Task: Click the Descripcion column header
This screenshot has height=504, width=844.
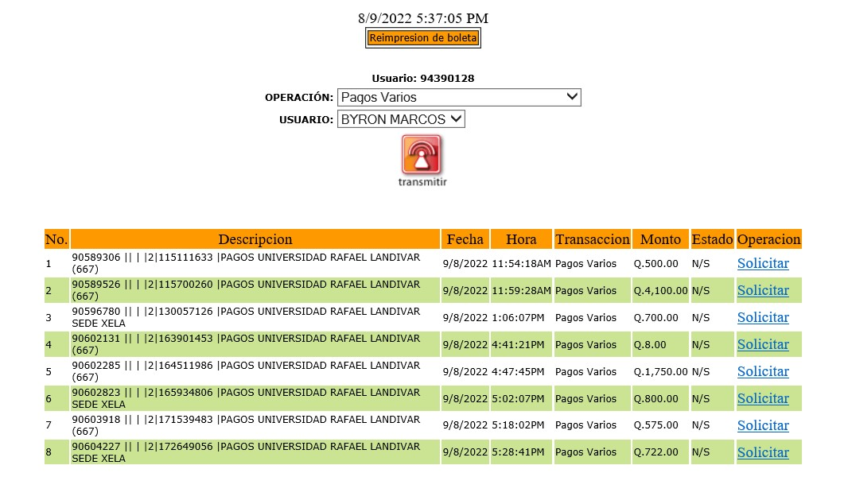Action: point(255,239)
